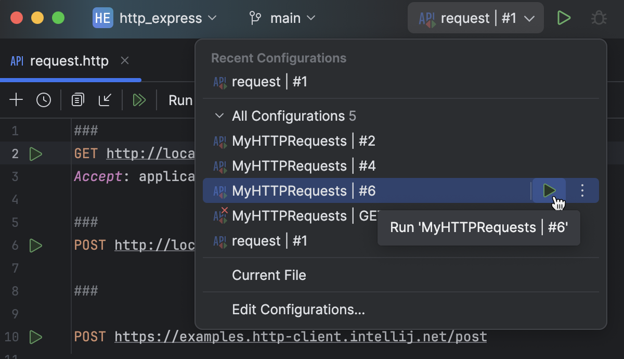The width and height of the screenshot is (624, 359).
Task: Open HTTP request examples icon
Action: (x=77, y=100)
